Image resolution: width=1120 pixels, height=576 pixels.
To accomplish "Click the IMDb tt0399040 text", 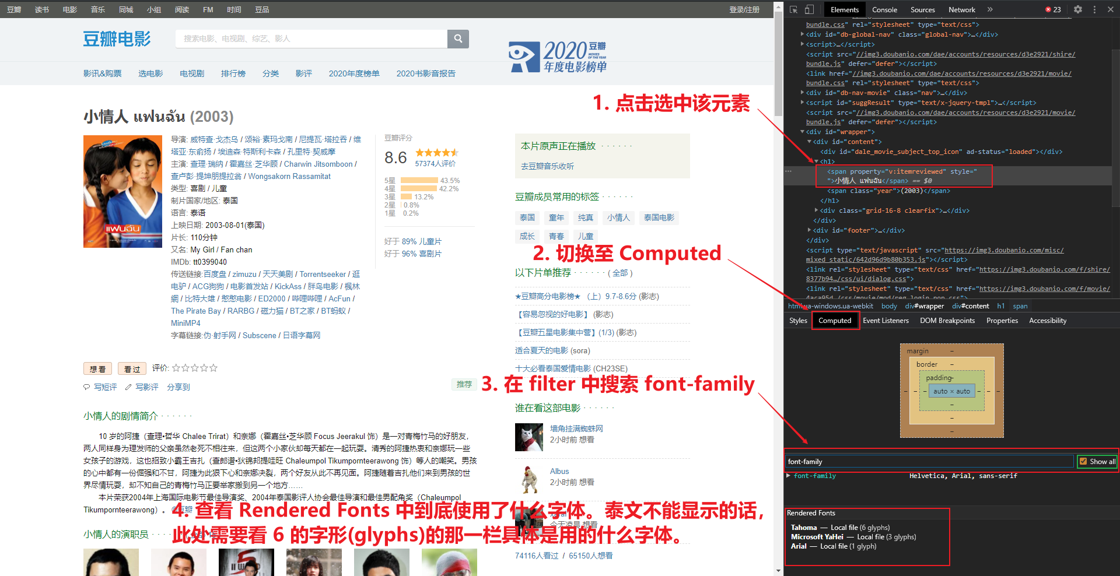I will [x=199, y=262].
